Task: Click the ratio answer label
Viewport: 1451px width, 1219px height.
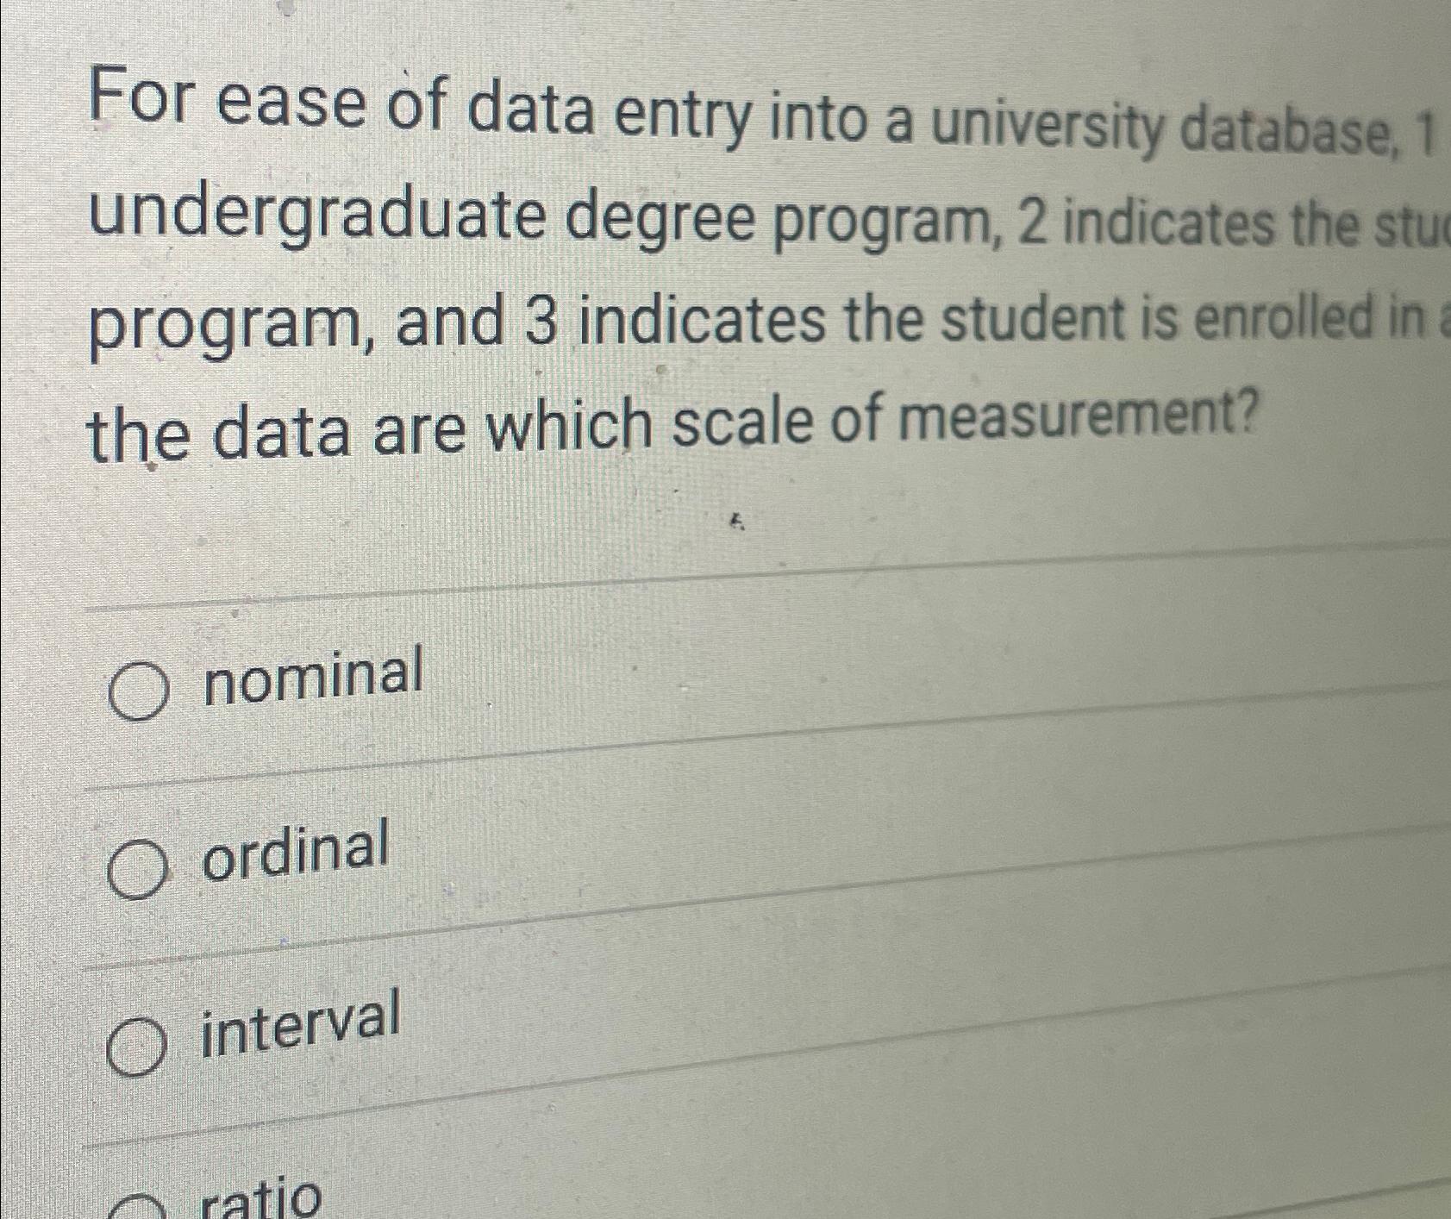Action: (259, 1203)
